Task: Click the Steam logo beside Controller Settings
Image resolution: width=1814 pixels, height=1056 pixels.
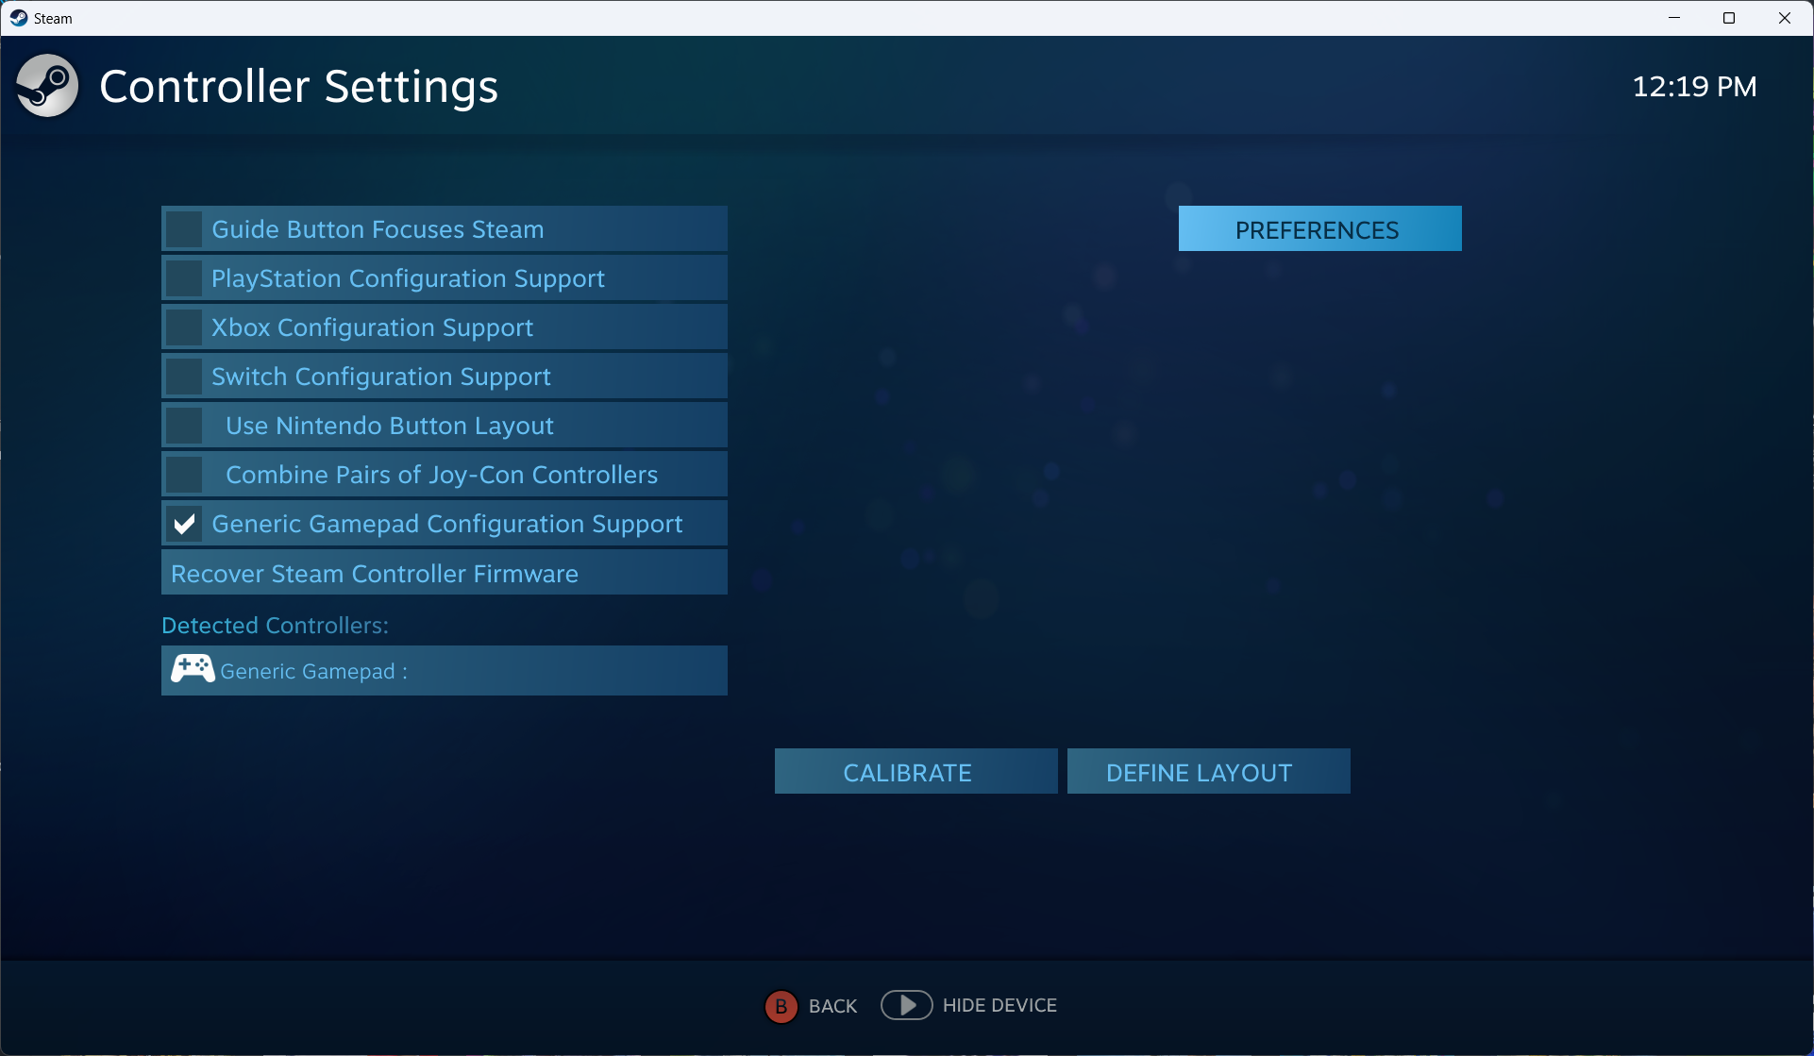Action: point(47,86)
